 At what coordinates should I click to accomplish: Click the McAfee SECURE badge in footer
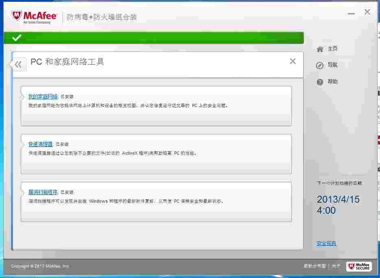(359, 267)
